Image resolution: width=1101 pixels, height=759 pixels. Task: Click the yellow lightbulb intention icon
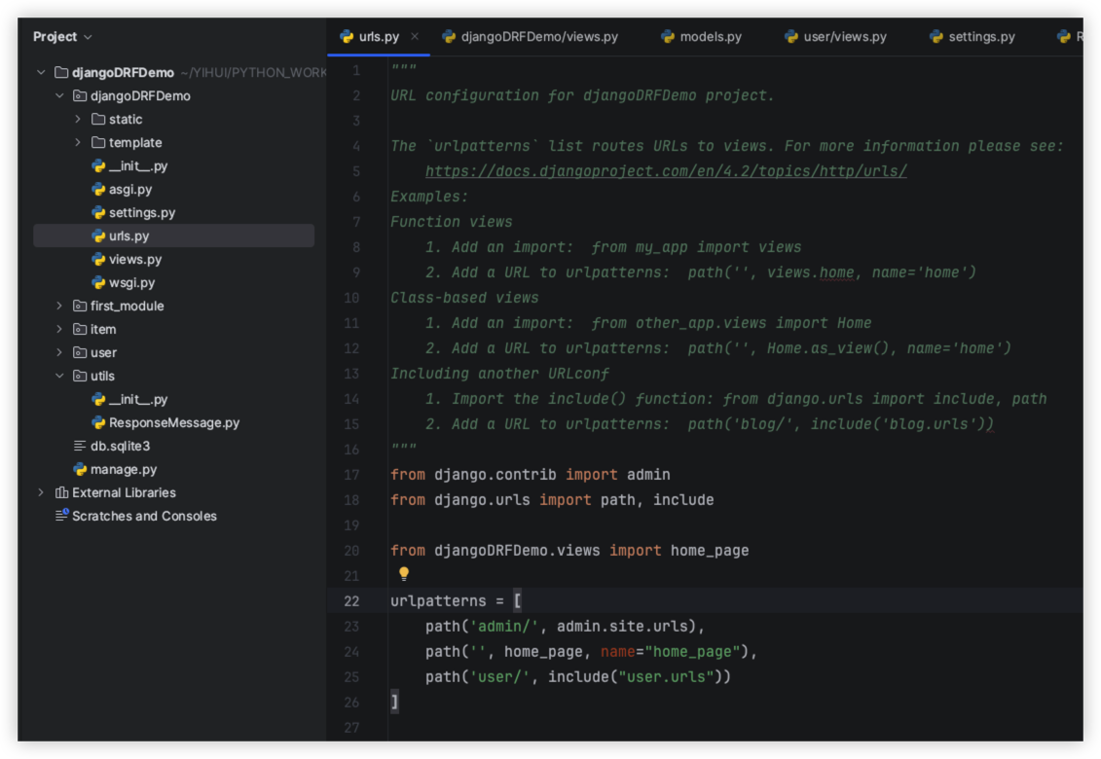tap(404, 574)
